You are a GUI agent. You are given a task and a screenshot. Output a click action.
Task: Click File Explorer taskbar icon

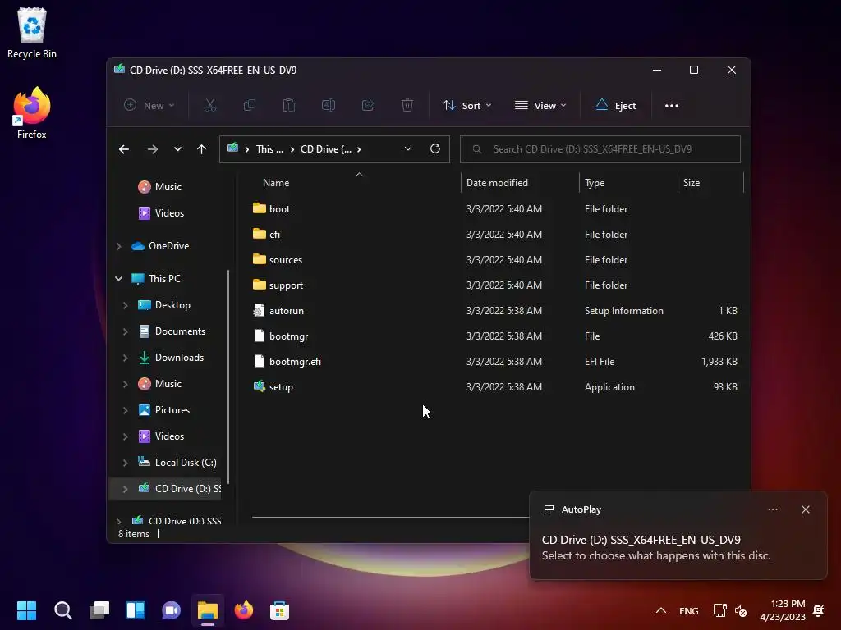pyautogui.click(x=208, y=610)
